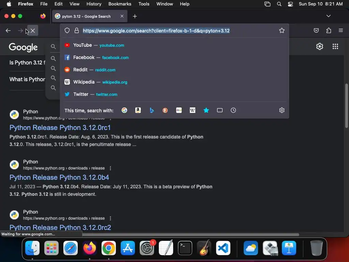Open Python Release Python 3.12.0rc2 link
Image resolution: width=349 pixels, height=262 pixels.
60,228
